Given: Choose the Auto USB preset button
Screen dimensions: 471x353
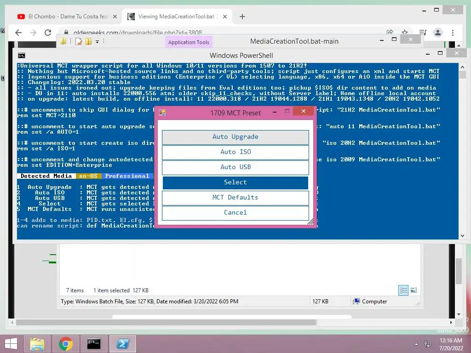Looking at the screenshot, I should pos(235,167).
